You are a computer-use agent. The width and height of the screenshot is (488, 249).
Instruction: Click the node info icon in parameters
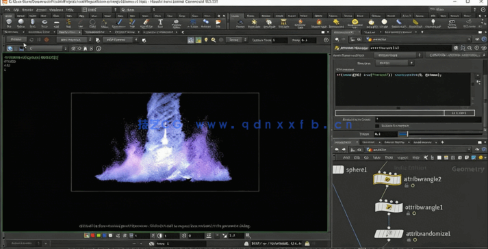[x=476, y=48]
